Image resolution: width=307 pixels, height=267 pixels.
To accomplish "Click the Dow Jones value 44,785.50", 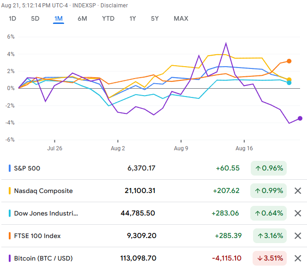I will 138,213.
